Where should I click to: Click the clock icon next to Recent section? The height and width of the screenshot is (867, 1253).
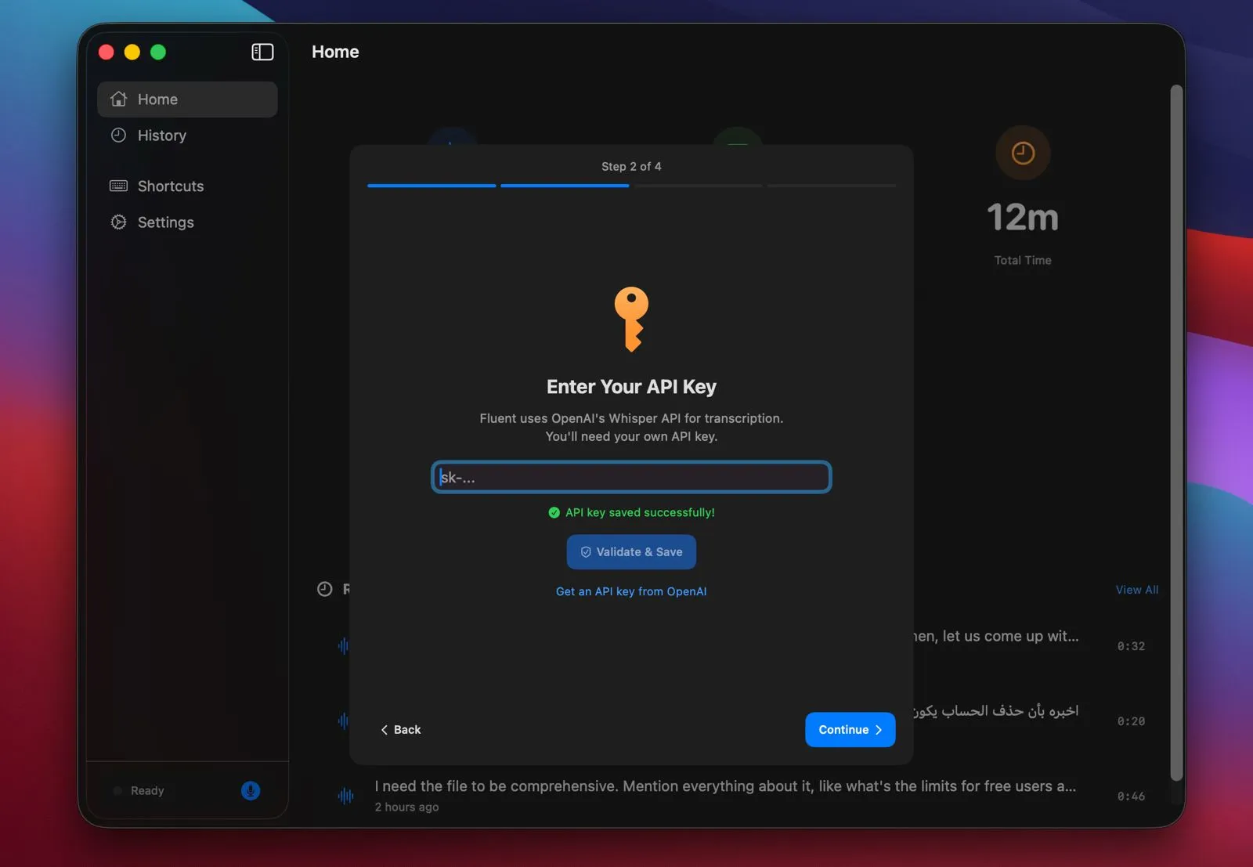click(324, 589)
